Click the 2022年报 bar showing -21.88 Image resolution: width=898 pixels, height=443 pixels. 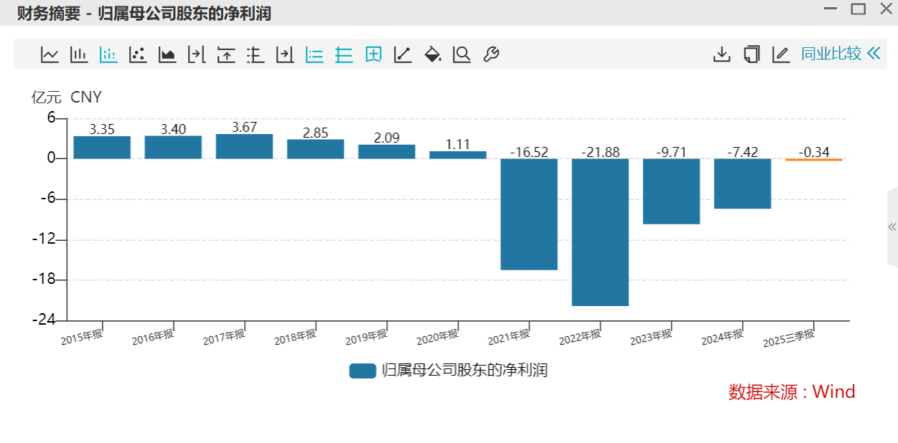click(600, 232)
